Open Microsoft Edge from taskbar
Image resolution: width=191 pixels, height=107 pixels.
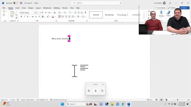tap(107, 104)
